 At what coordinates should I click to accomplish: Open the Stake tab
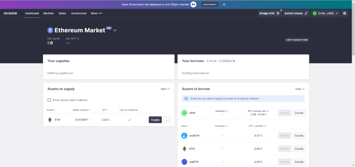(62, 13)
